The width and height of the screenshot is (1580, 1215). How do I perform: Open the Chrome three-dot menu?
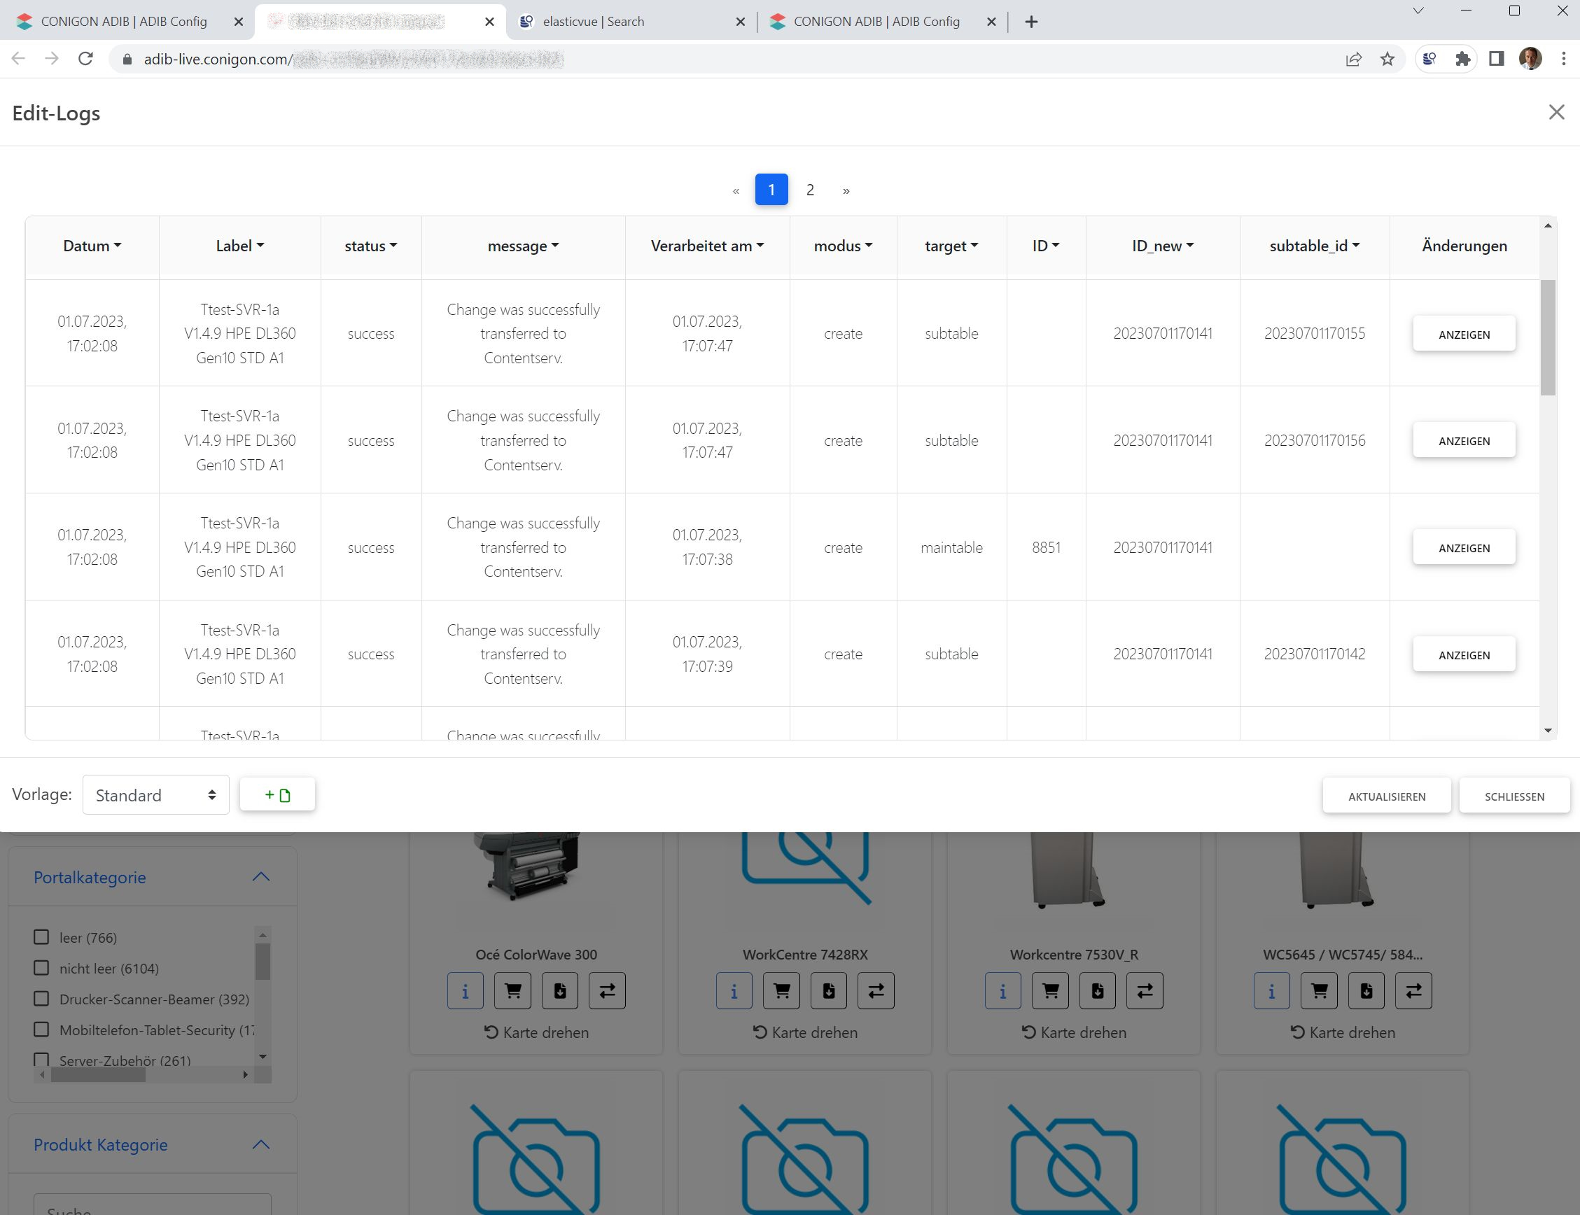(x=1563, y=59)
